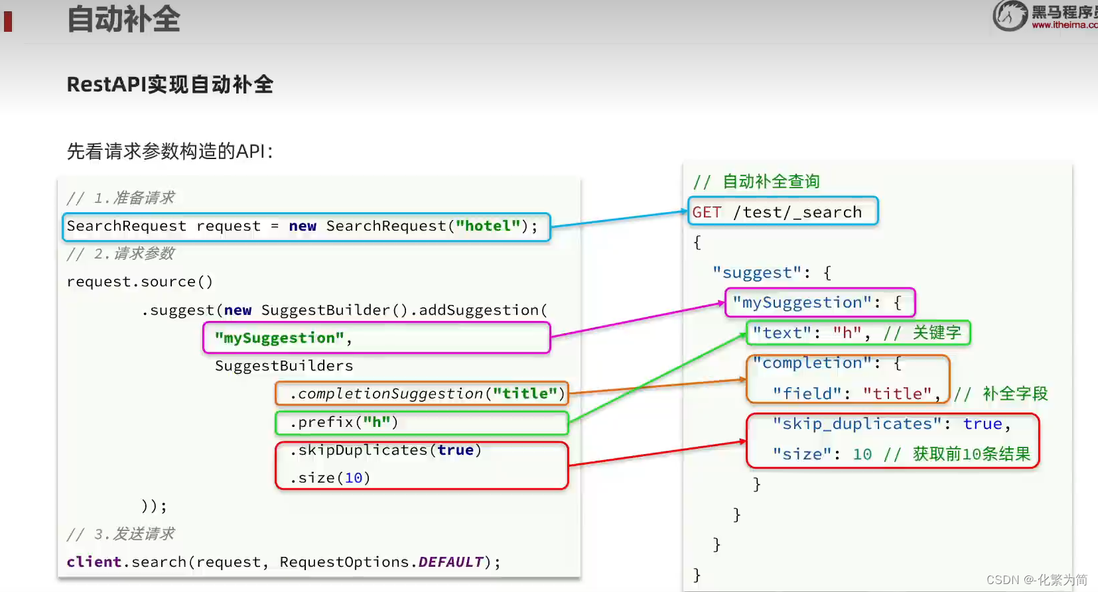Click the "mySuggestion", Java string line
The width and height of the screenshot is (1098, 592).
click(x=283, y=338)
